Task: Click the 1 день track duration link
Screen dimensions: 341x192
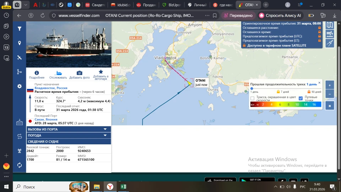Action: click(312, 84)
